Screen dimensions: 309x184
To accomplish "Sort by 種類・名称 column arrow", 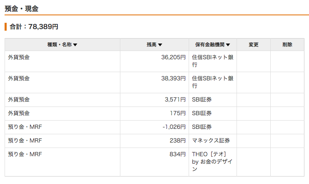I will pyautogui.click(x=75, y=45).
